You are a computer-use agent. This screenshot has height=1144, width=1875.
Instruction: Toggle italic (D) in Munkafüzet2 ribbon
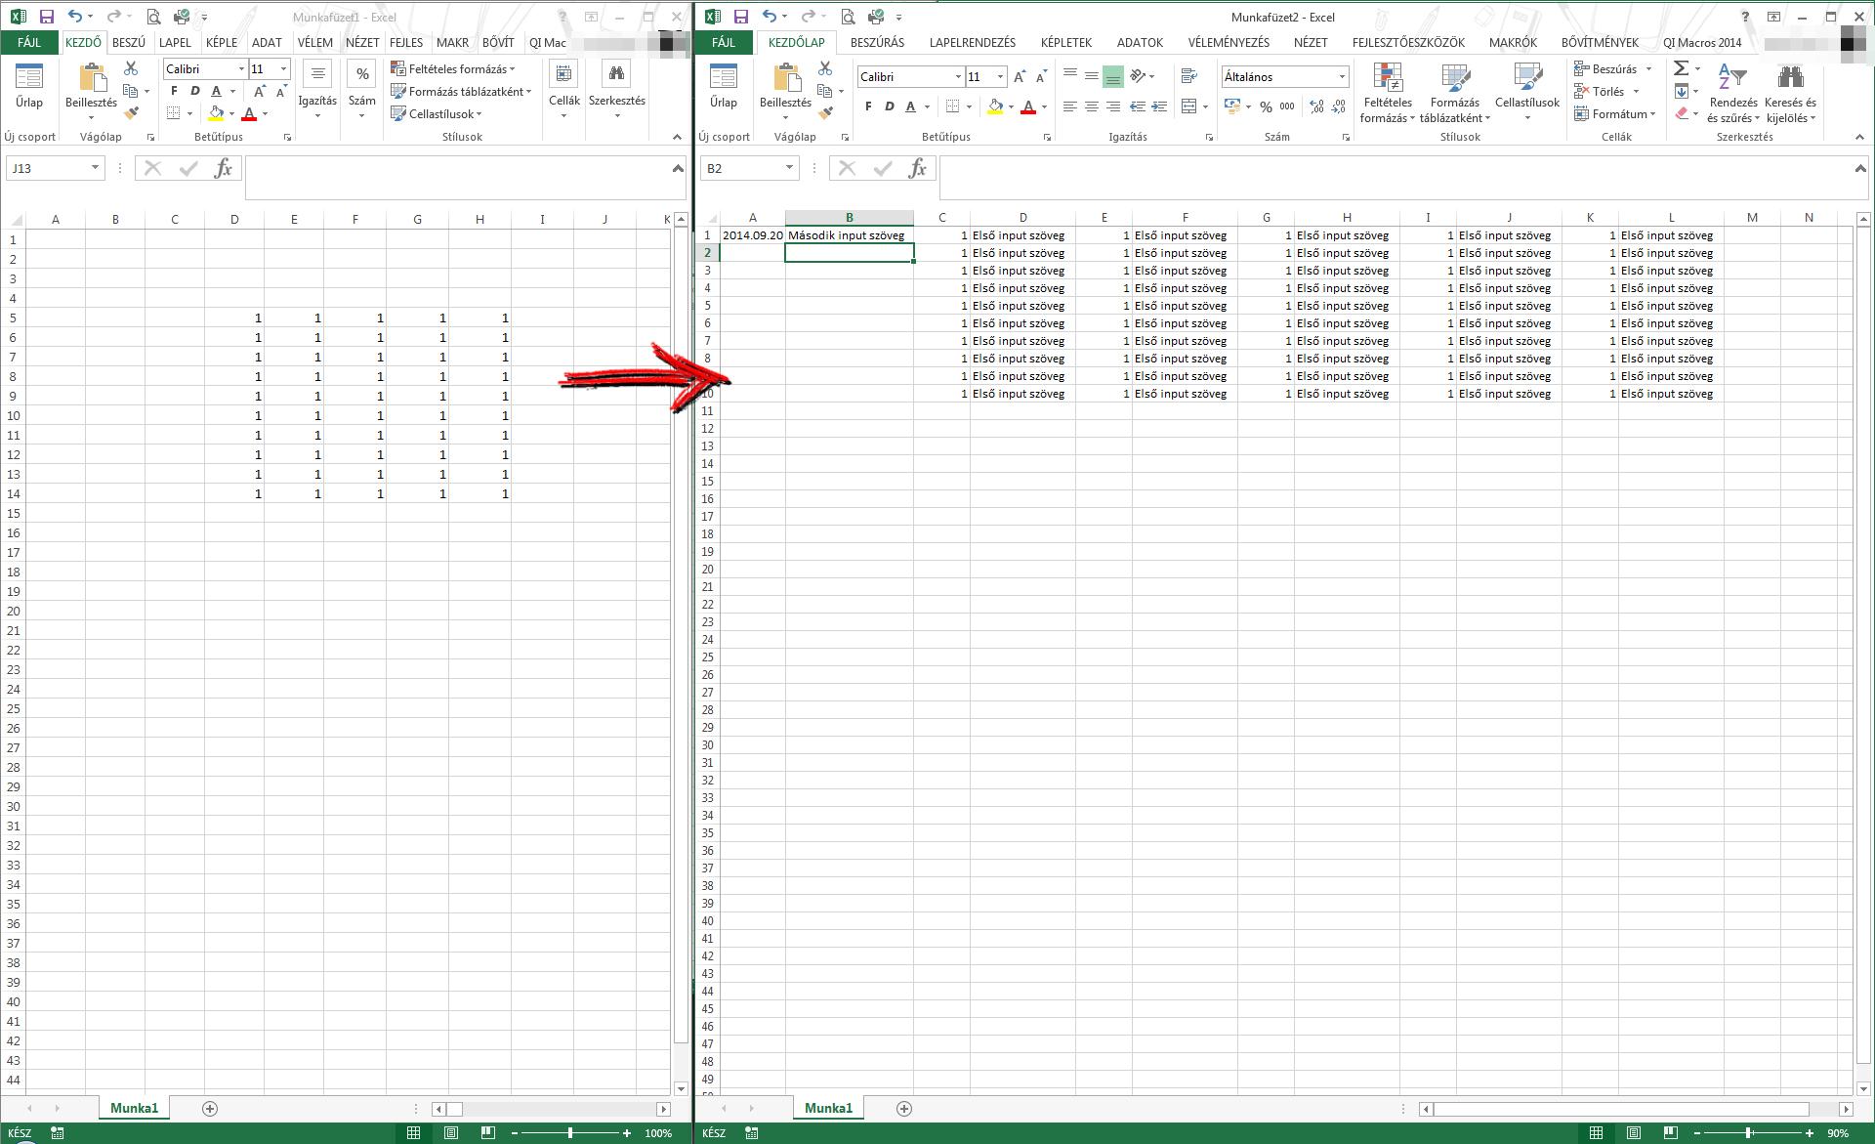[890, 106]
